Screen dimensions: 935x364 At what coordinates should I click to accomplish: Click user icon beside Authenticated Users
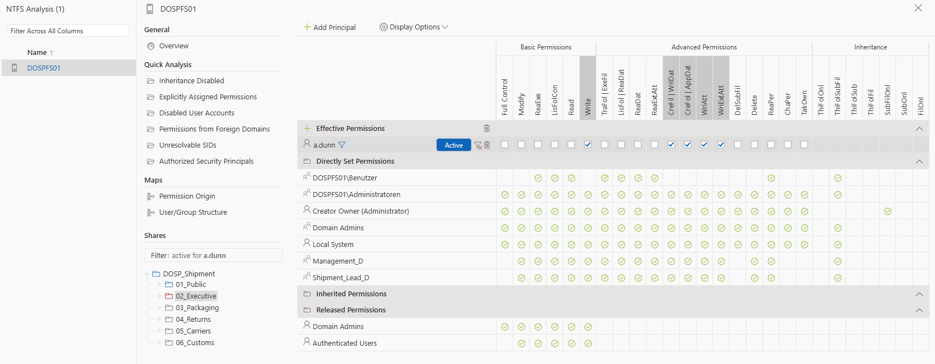tap(307, 342)
